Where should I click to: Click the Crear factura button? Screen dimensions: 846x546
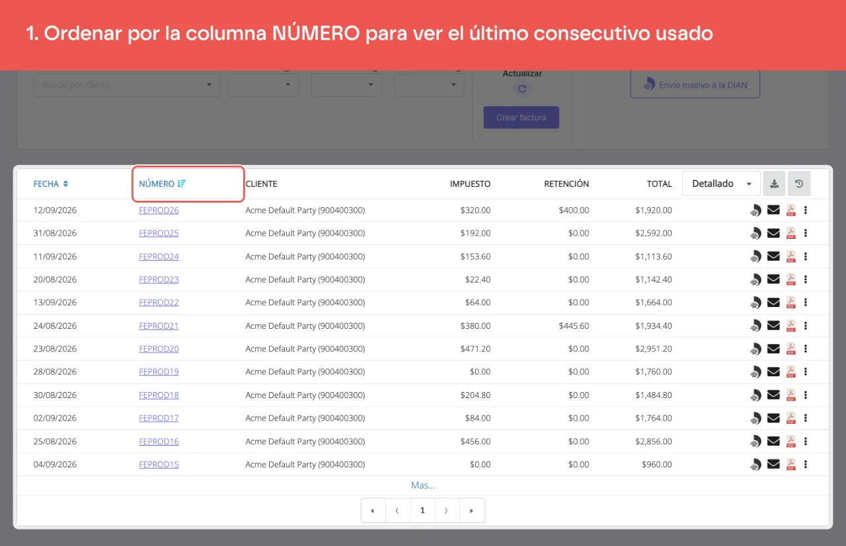(x=521, y=118)
